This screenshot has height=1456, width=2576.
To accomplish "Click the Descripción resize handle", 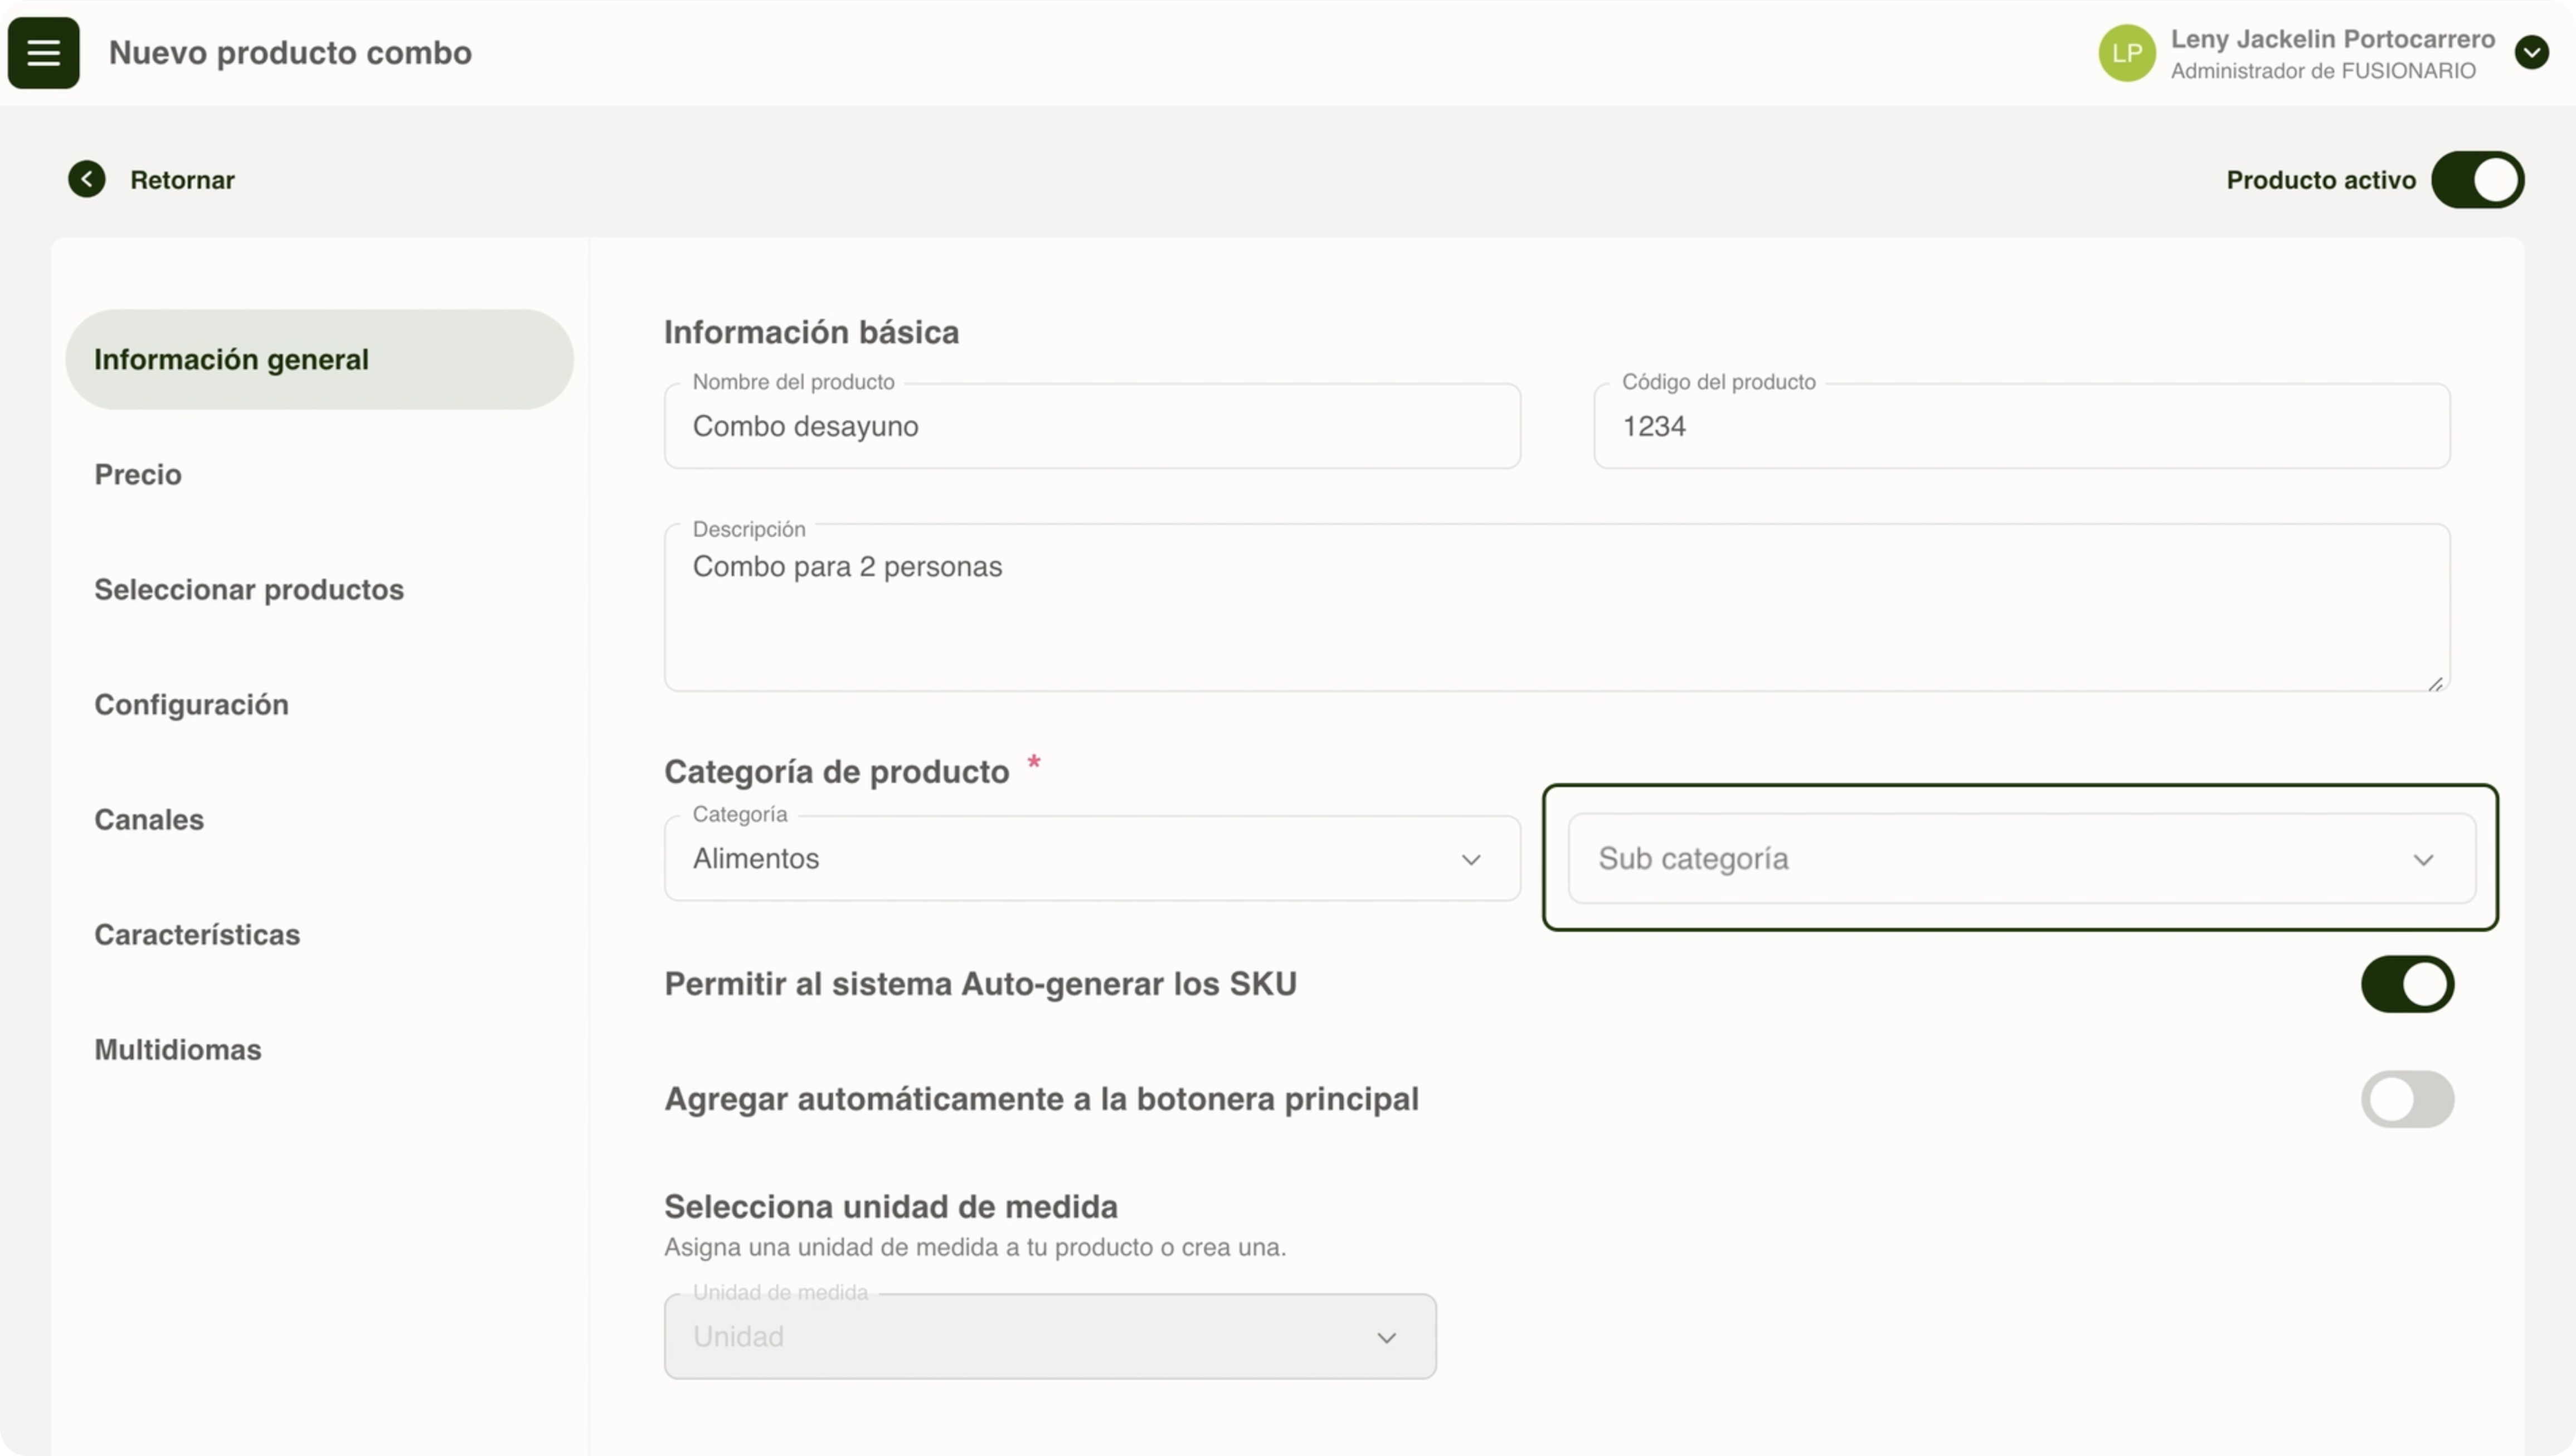I will tap(2435, 684).
